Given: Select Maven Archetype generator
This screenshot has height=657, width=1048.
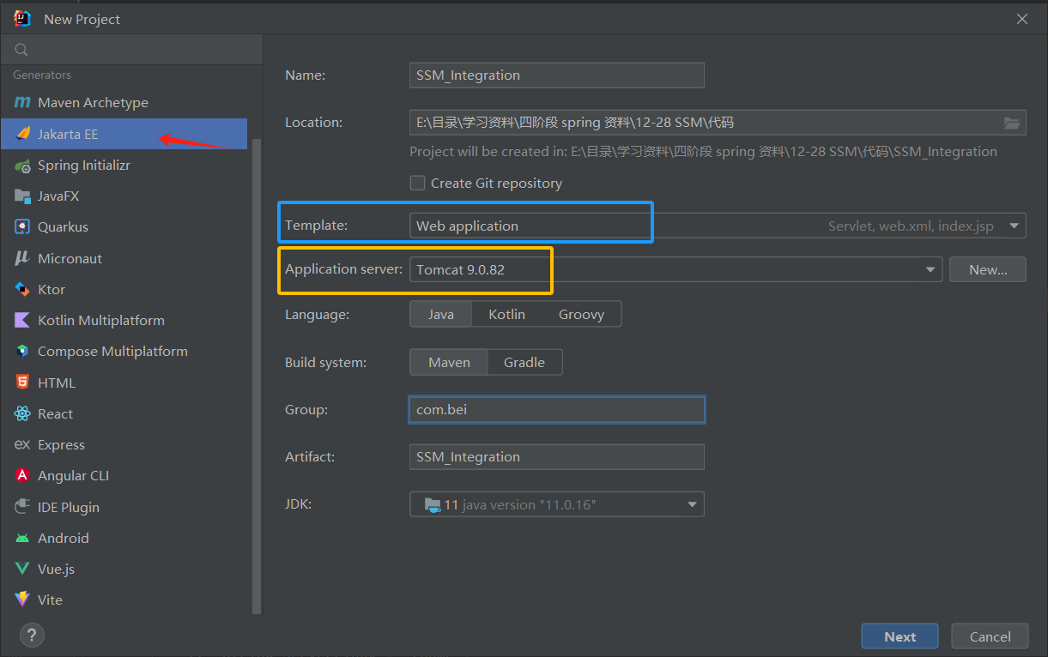Looking at the screenshot, I should pos(124,102).
